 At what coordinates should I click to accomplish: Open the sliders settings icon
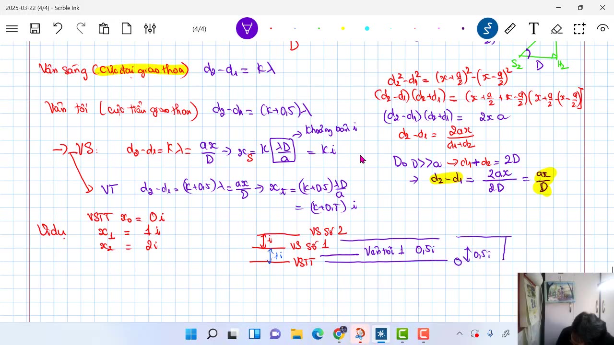150,29
